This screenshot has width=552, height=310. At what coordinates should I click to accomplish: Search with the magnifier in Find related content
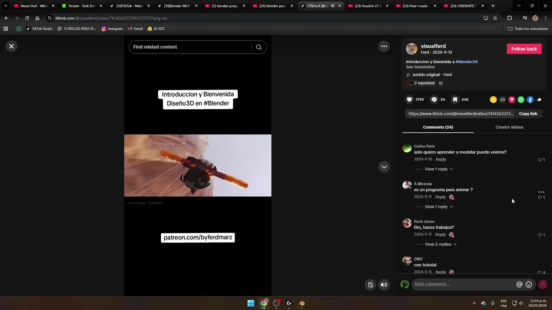(x=259, y=47)
